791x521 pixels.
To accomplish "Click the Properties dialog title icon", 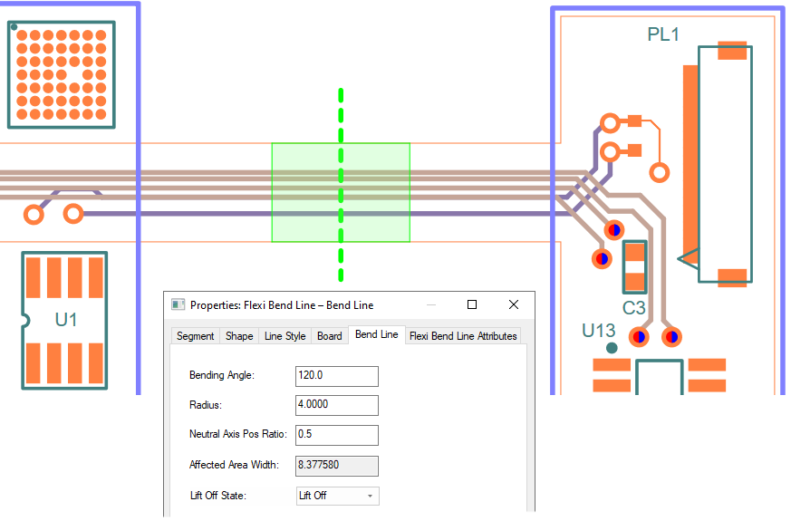I will pyautogui.click(x=178, y=305).
